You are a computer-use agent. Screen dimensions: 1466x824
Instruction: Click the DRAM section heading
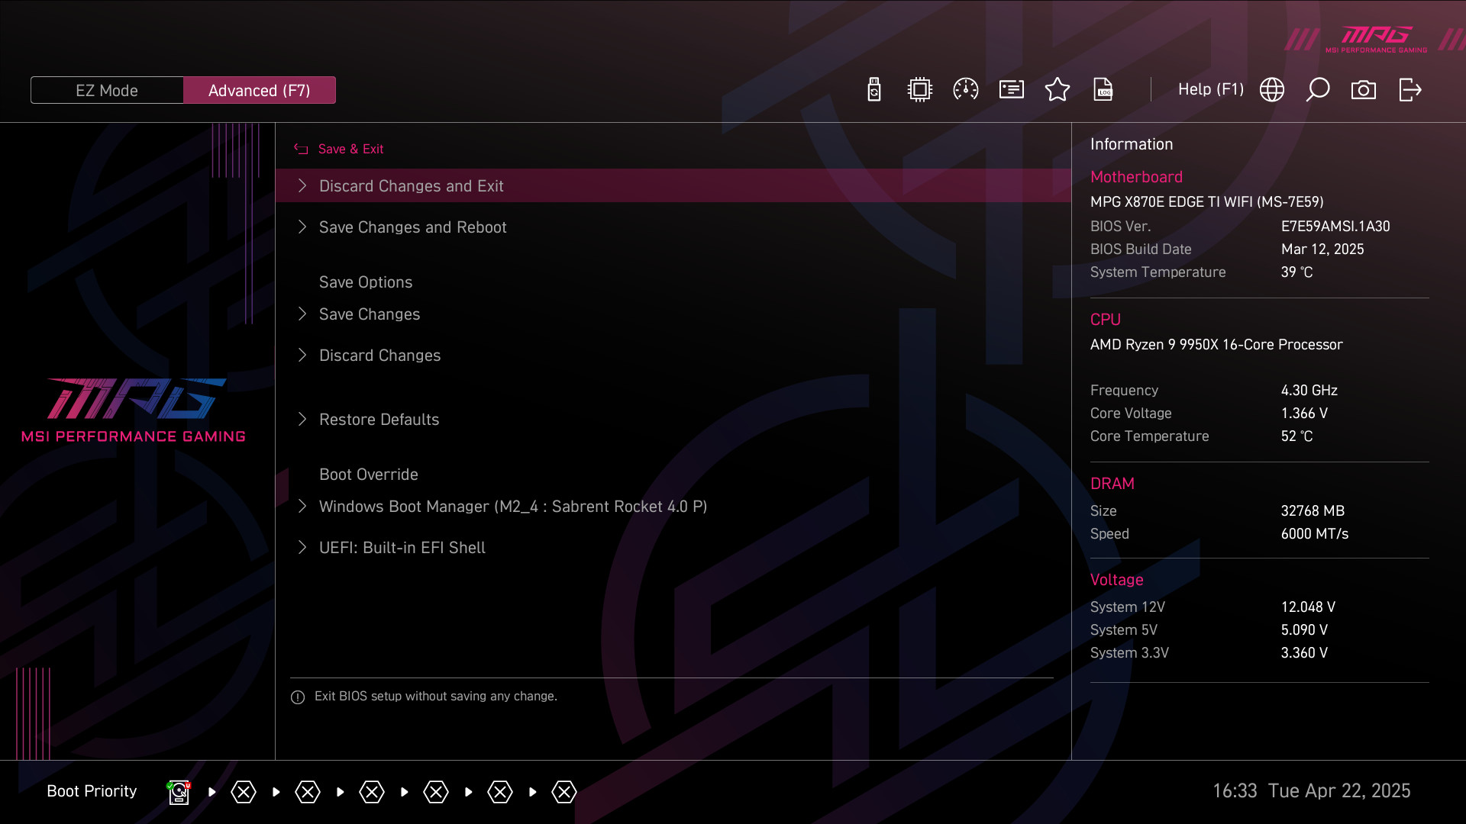pyautogui.click(x=1112, y=484)
